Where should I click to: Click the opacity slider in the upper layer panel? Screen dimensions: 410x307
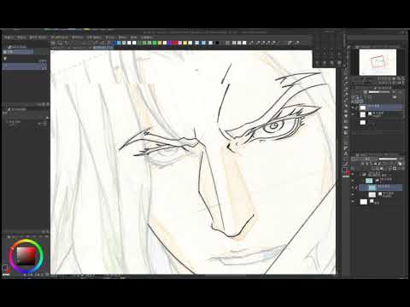[x=379, y=92]
